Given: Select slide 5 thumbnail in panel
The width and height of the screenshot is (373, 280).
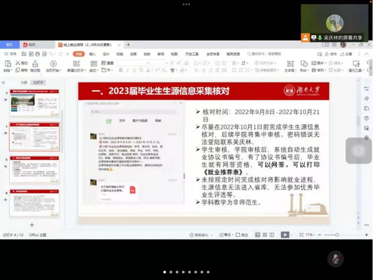Looking at the screenshot, I should point(34,170).
